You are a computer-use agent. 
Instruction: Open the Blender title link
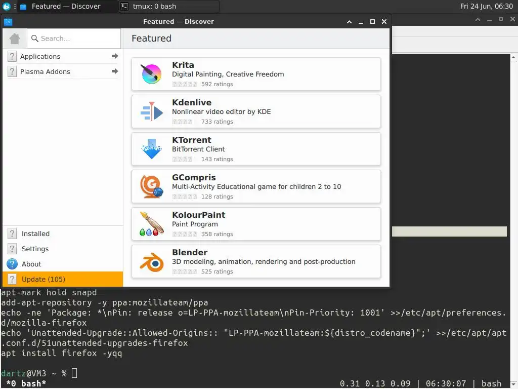(190, 252)
